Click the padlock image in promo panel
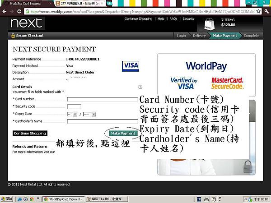 coord(248,166)
